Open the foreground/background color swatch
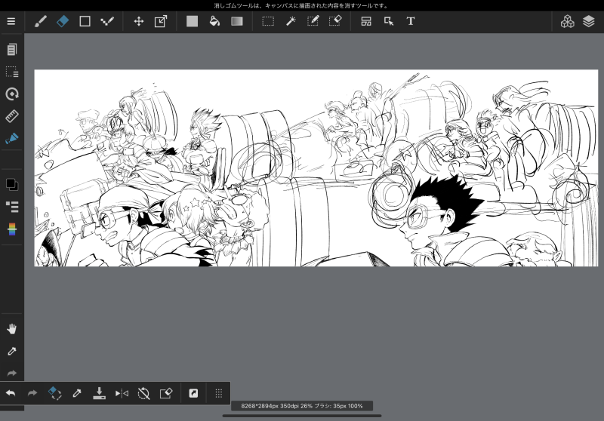The width and height of the screenshot is (604, 421). click(12, 185)
